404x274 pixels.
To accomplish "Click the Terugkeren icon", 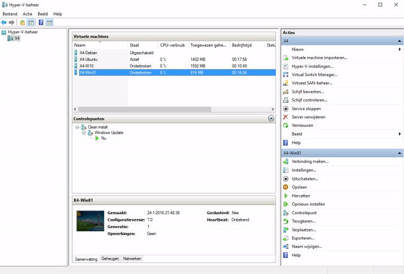I will point(285,221).
